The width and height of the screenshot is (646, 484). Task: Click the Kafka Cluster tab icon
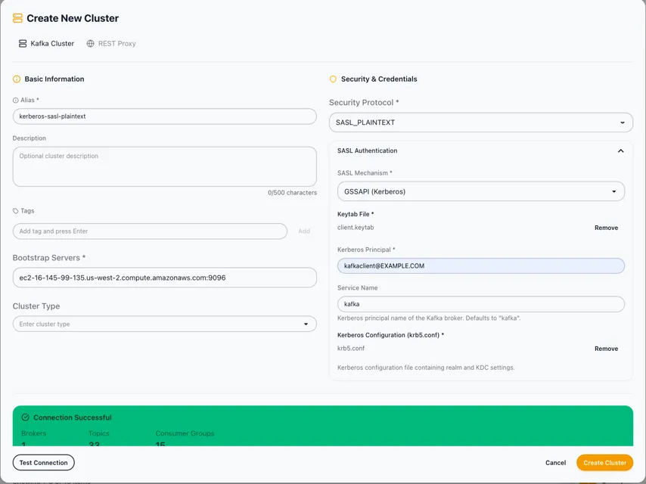coord(23,44)
